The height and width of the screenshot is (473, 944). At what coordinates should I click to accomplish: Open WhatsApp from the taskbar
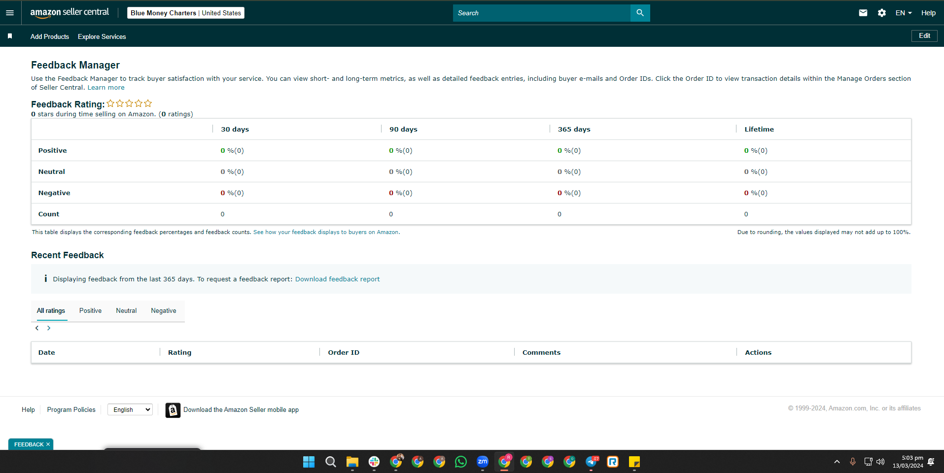click(461, 462)
